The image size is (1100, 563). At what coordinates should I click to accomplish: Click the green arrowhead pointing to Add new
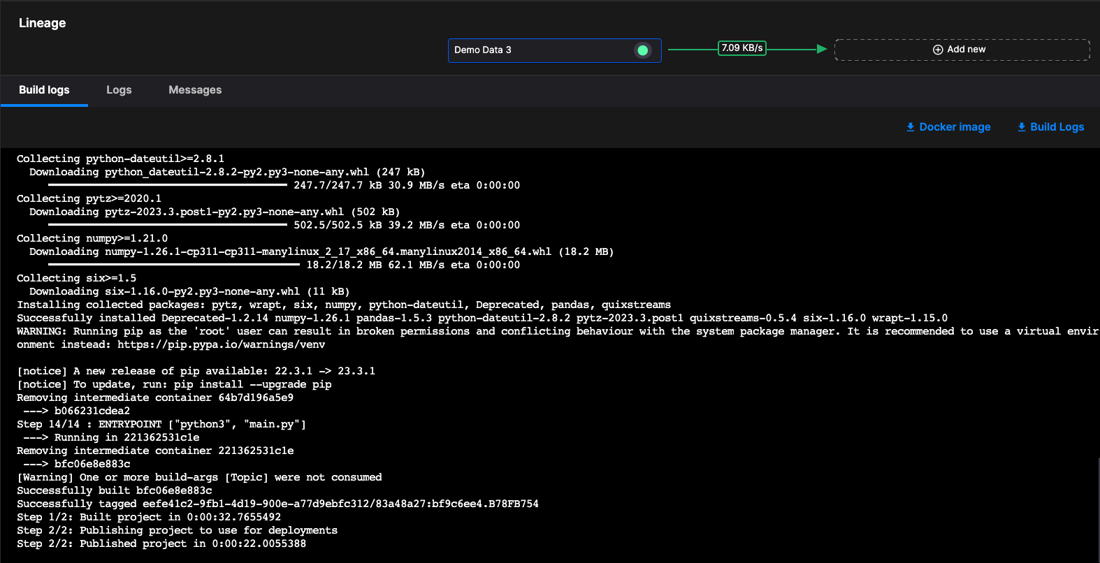tap(822, 49)
